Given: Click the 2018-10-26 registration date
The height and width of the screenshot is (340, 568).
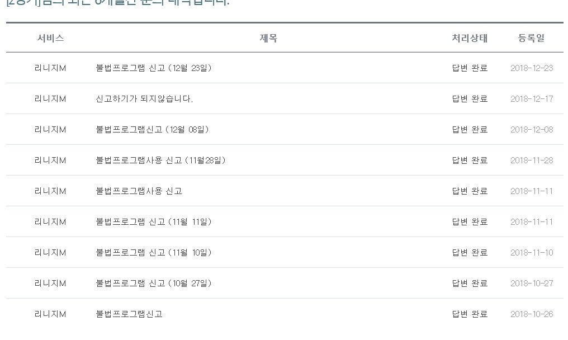Looking at the screenshot, I should point(532,315).
